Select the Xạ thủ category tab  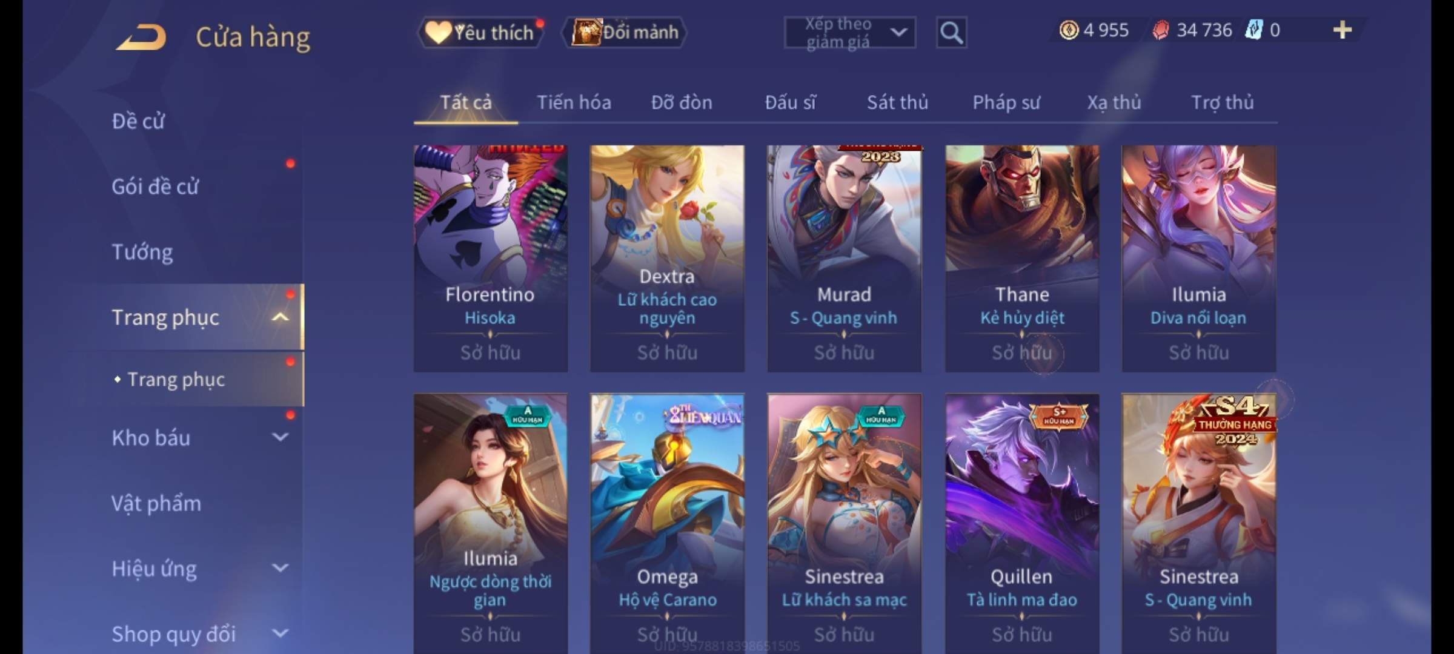[x=1114, y=102]
